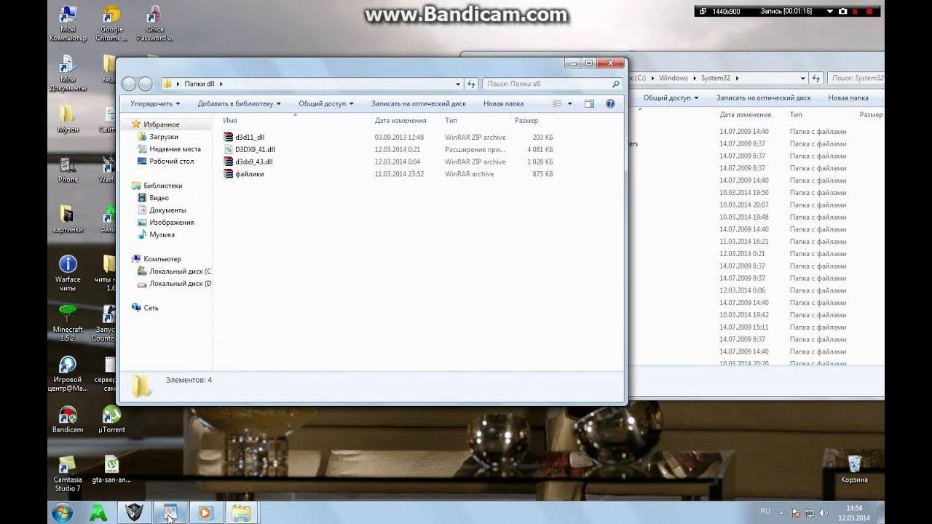Open Рабочий стол in the navigation pane
Screen dimensions: 932x524
click(171, 162)
